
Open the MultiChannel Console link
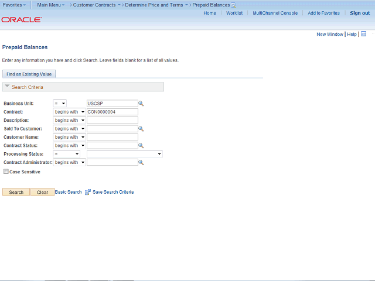coord(275,13)
